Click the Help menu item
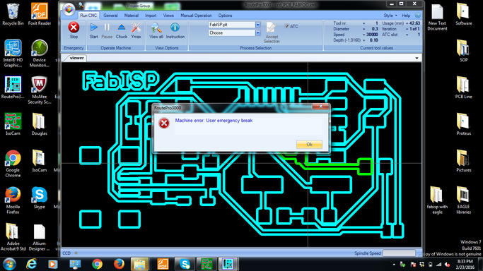 (406, 16)
